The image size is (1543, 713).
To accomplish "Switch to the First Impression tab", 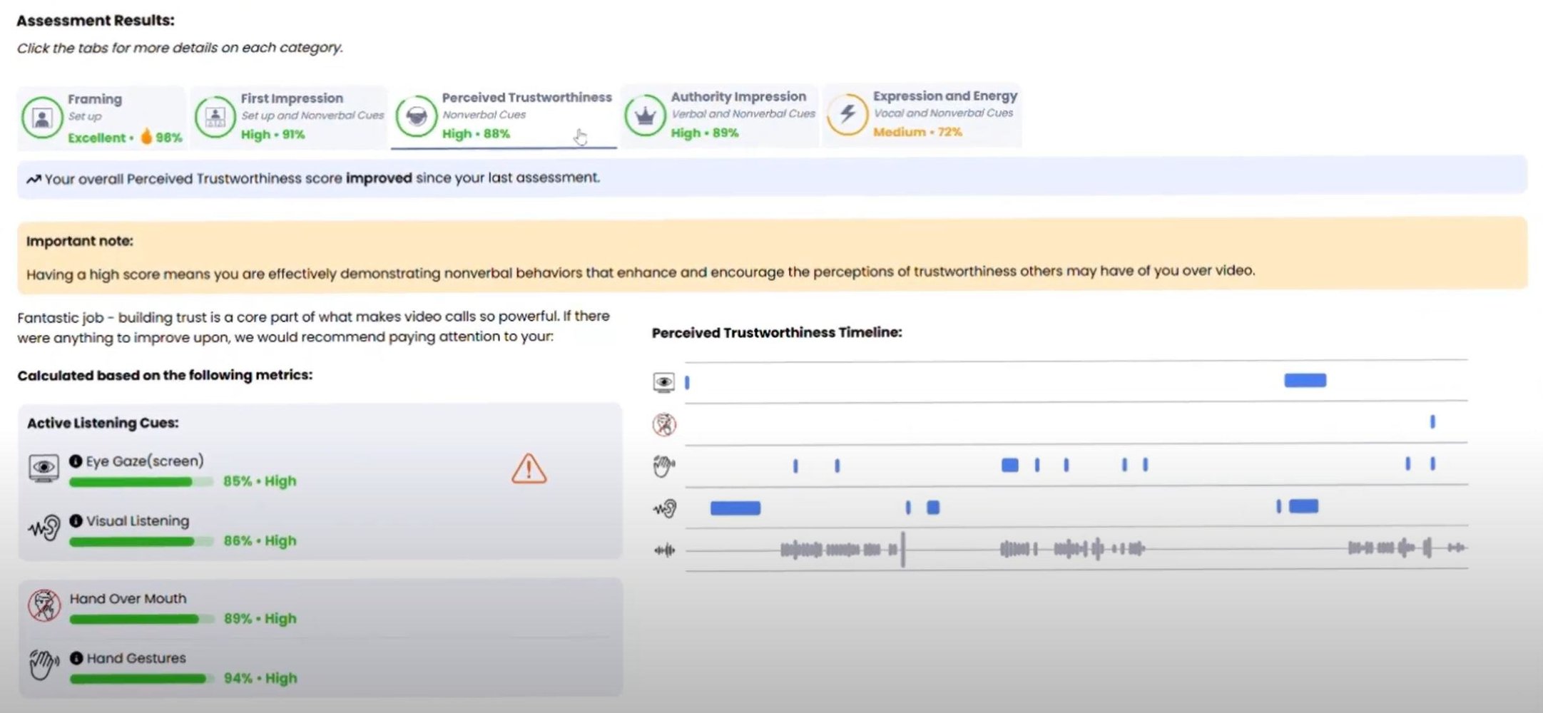I will pyautogui.click(x=290, y=116).
